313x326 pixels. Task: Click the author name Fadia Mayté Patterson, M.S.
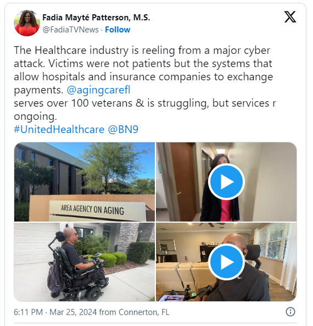click(96, 18)
